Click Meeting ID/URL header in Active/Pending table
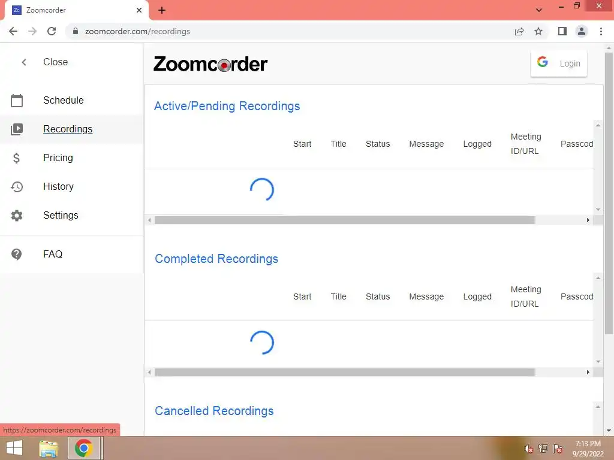Screen dimensions: 614x460 point(526,144)
